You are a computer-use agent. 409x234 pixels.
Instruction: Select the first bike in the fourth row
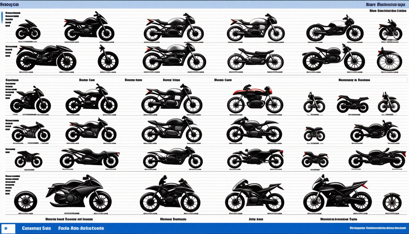point(31,132)
